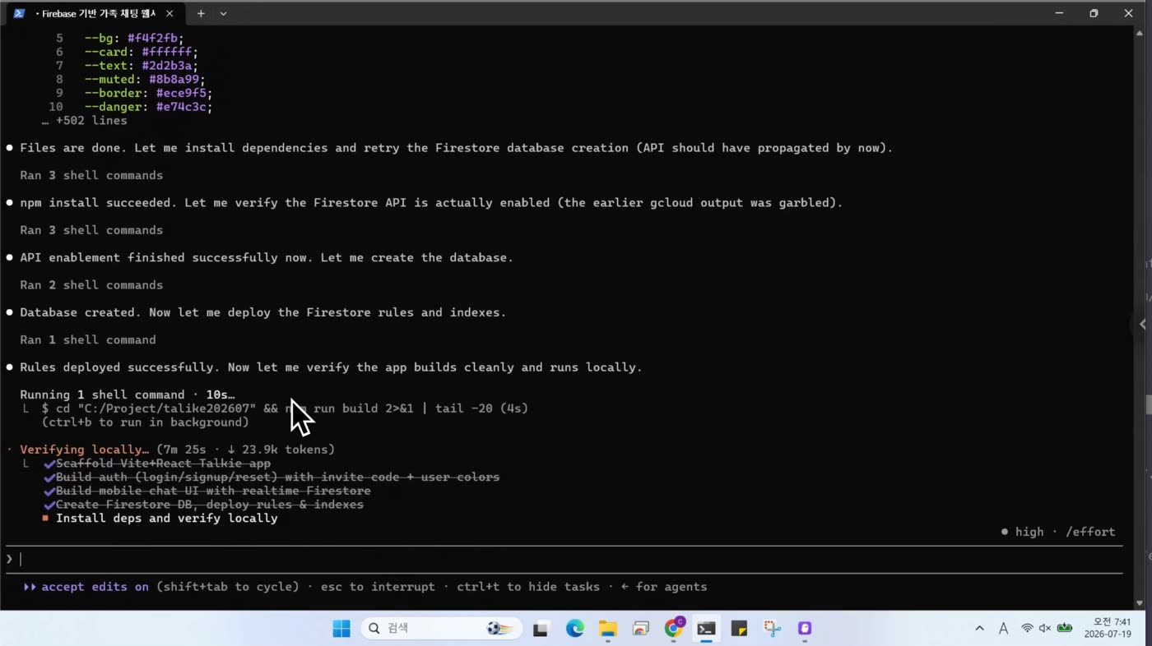Click the "--card: #ffffff" code line

coord(142,52)
